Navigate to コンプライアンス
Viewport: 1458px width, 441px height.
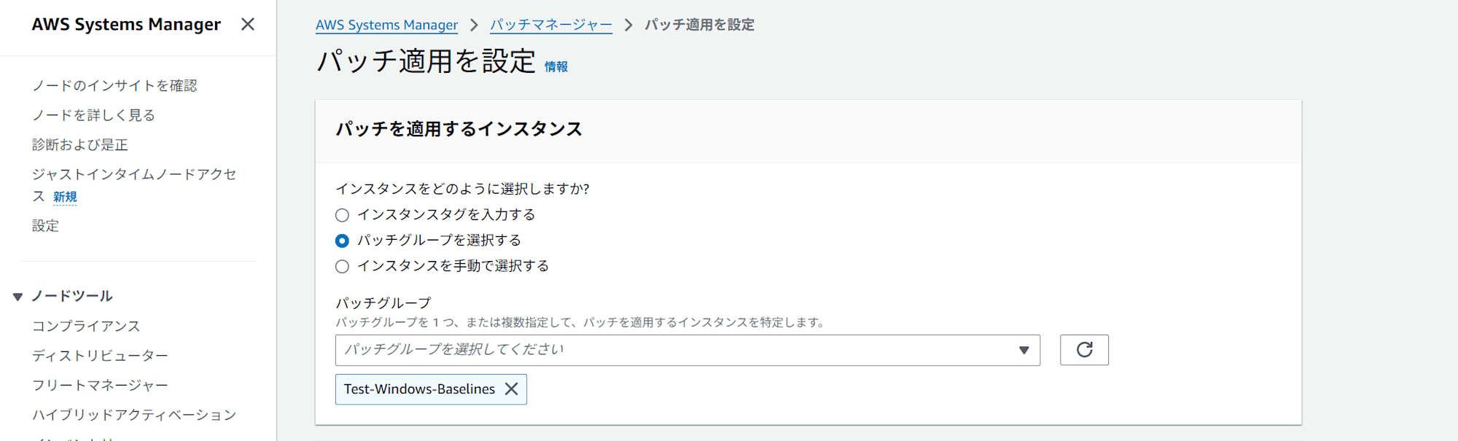tap(86, 326)
